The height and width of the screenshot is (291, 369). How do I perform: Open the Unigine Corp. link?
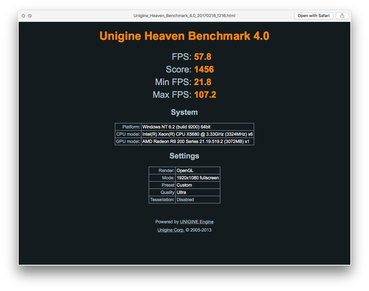pyautogui.click(x=171, y=230)
